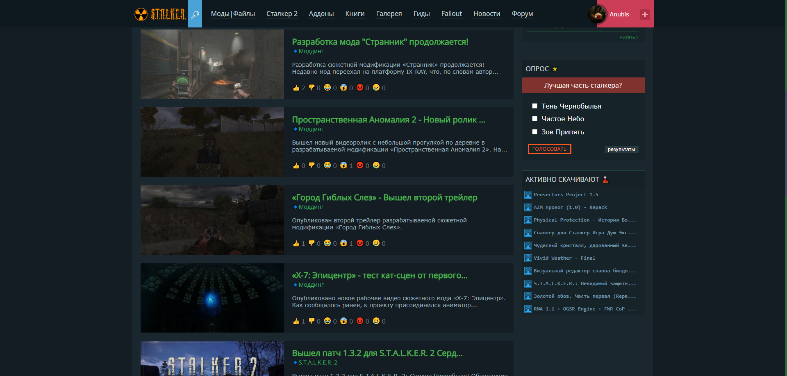Open "Город Гиблых Слез" thumbnail image
This screenshot has height=376, width=787.
point(212,220)
